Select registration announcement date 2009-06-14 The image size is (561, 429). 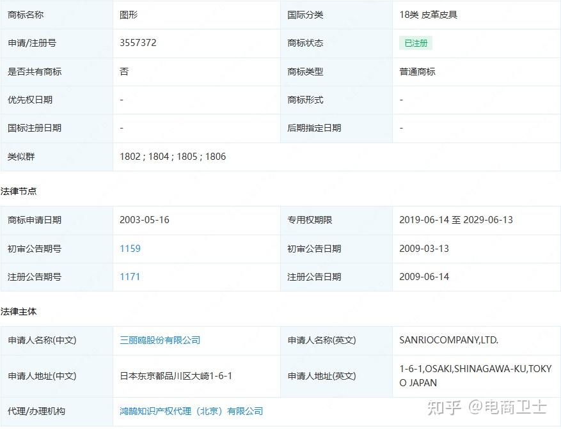tap(424, 277)
